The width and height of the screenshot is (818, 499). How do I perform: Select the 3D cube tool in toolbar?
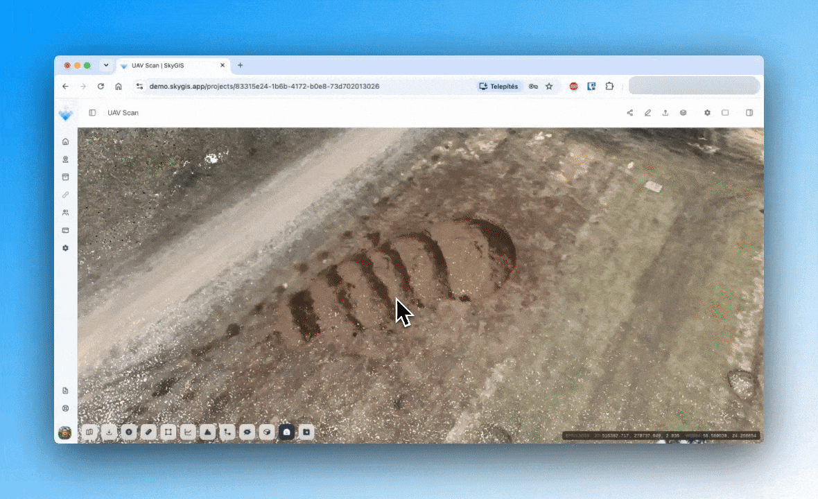[x=267, y=432]
